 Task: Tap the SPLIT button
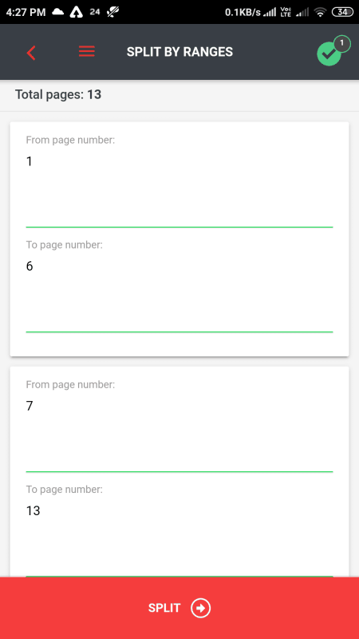coord(179,608)
